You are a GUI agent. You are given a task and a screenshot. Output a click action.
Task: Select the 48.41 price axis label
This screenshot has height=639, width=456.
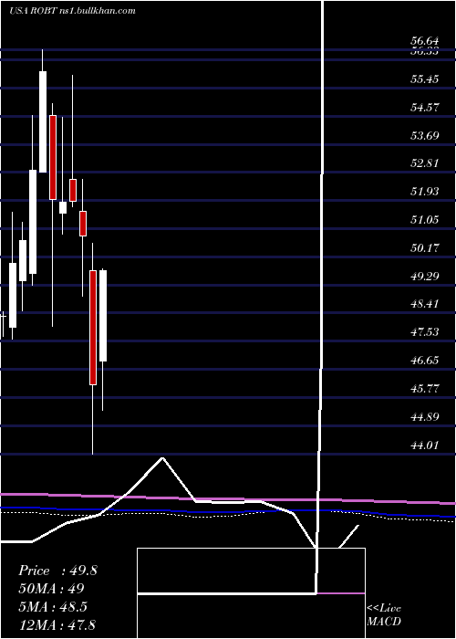(x=425, y=304)
